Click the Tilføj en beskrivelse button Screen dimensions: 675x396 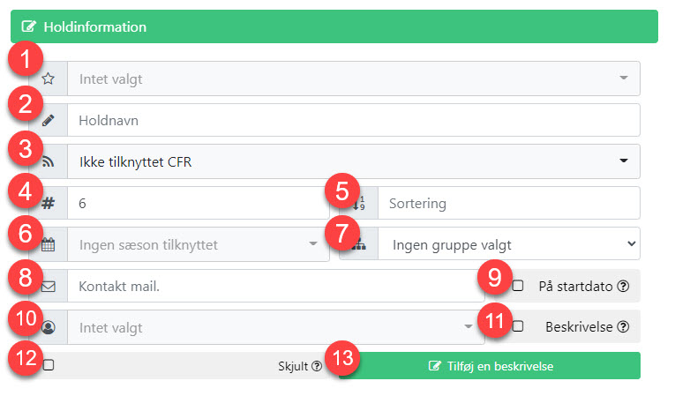click(x=490, y=366)
